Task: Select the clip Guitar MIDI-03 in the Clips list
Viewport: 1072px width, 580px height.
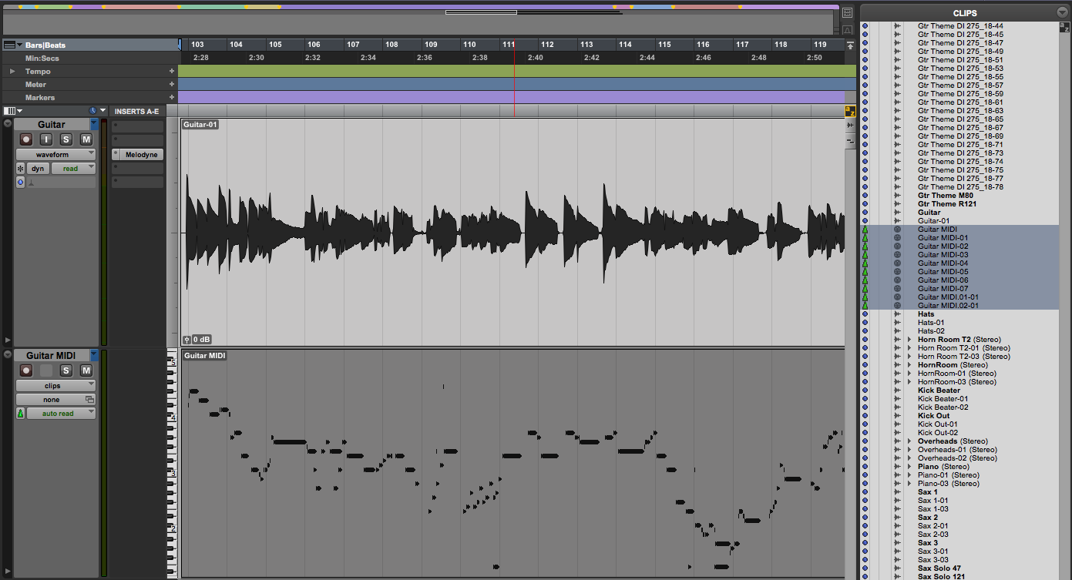Action: 944,255
